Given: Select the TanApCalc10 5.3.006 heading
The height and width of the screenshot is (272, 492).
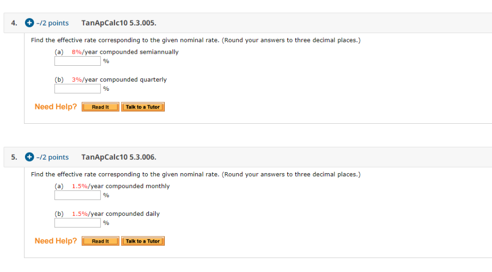Looking at the screenshot, I should tap(119, 157).
